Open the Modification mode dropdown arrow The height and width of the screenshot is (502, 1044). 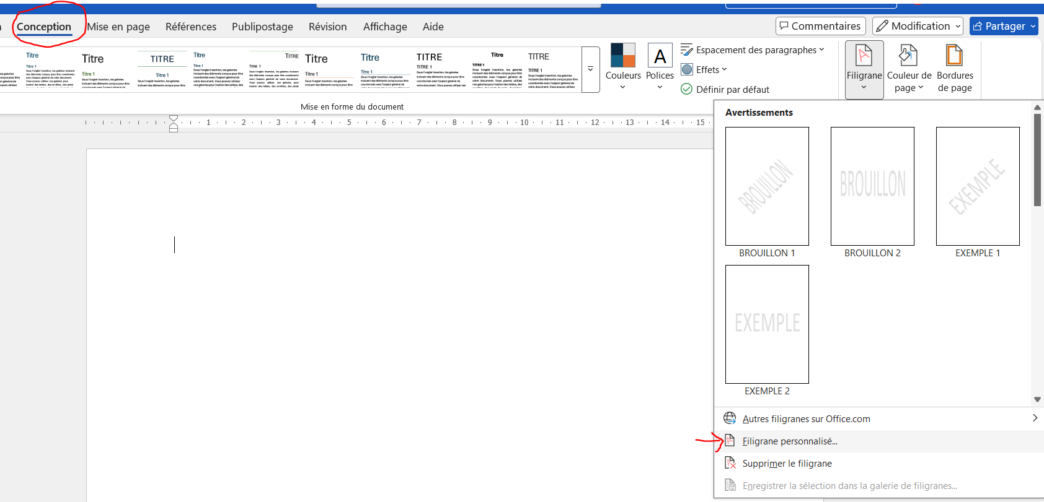958,26
